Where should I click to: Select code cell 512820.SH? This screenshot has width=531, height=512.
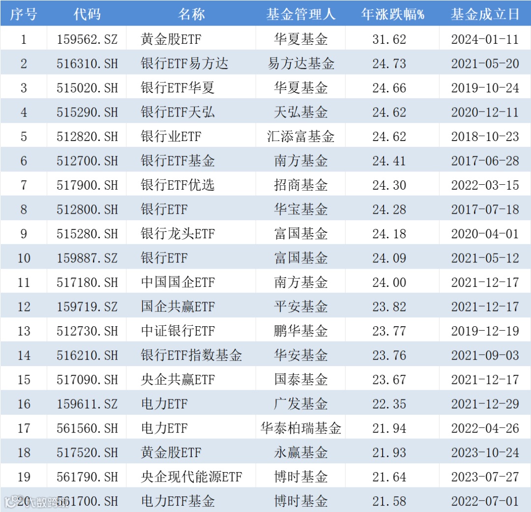click(87, 137)
